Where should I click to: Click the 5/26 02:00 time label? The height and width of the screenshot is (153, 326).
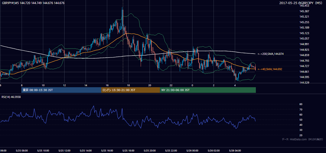[x=214, y=150]
